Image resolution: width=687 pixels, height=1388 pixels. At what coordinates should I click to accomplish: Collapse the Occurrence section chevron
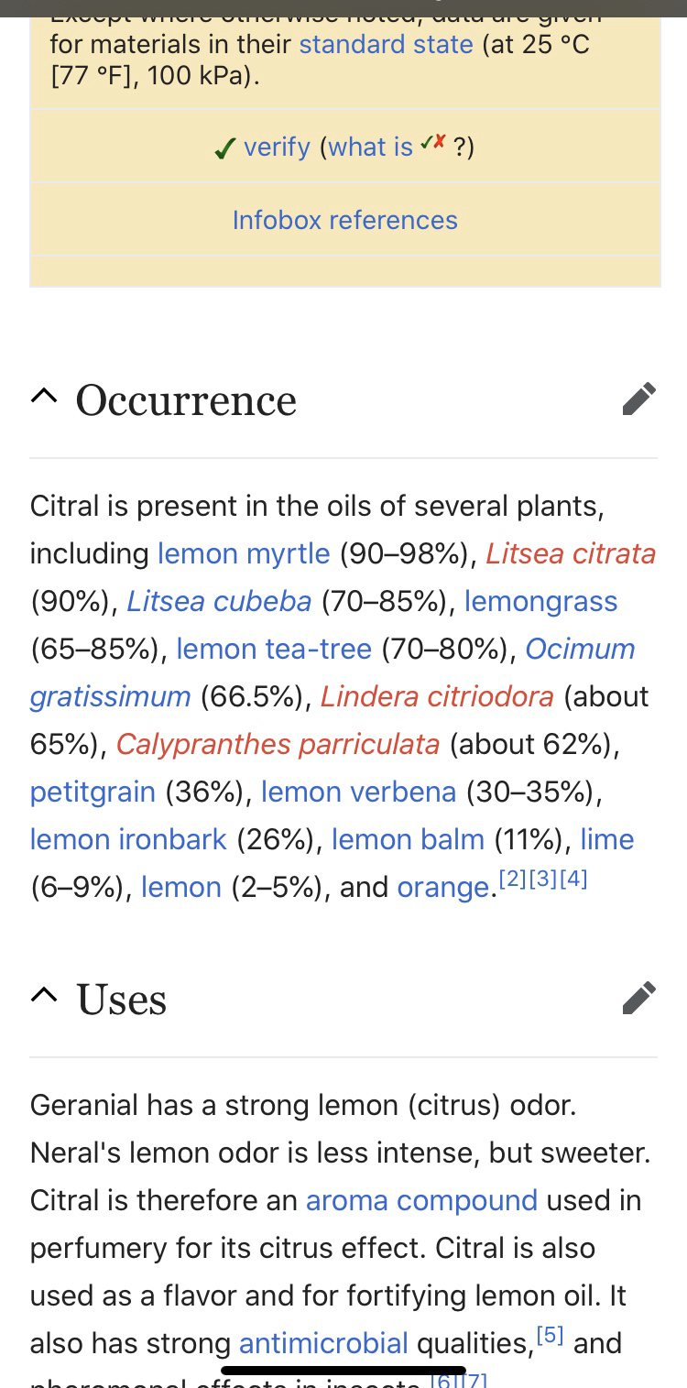coord(42,397)
